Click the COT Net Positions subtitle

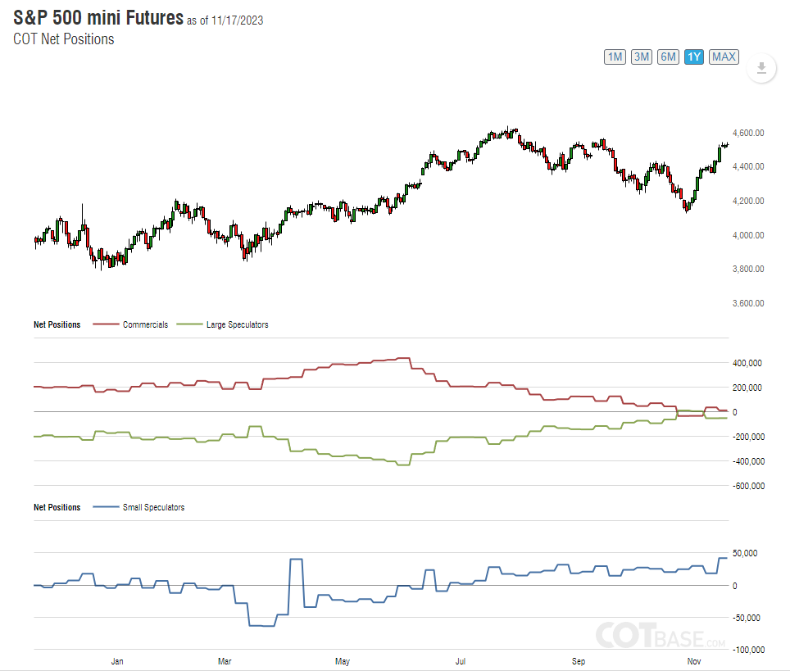[64, 39]
